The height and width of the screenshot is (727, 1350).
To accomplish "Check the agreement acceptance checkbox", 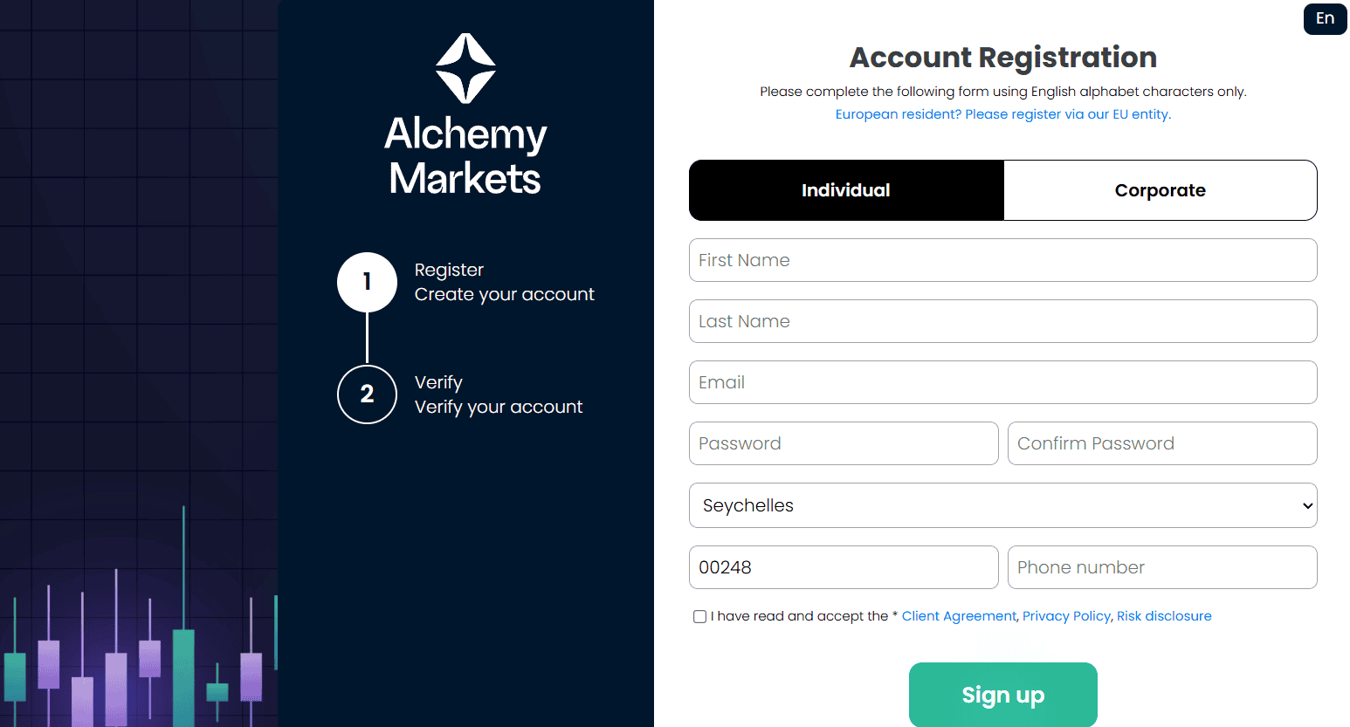I will pyautogui.click(x=699, y=616).
